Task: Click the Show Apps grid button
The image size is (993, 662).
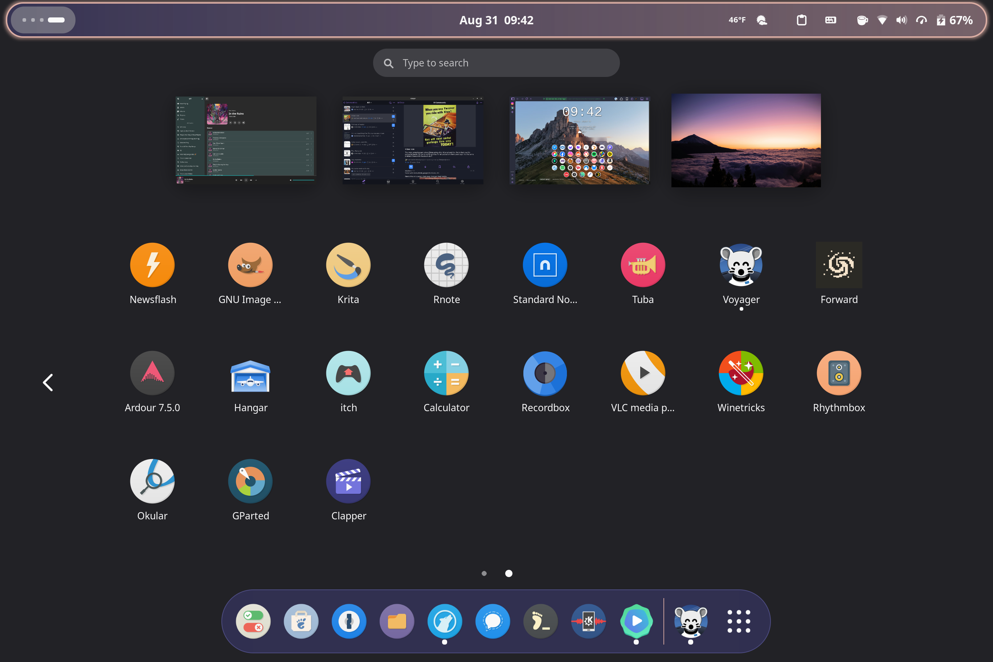Action: (x=739, y=621)
